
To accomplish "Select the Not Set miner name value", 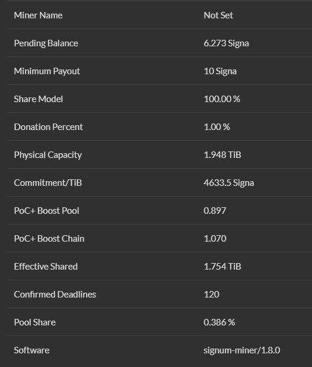I will click(218, 15).
